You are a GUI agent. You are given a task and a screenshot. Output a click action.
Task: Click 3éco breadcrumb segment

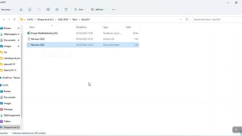click(x=74, y=19)
